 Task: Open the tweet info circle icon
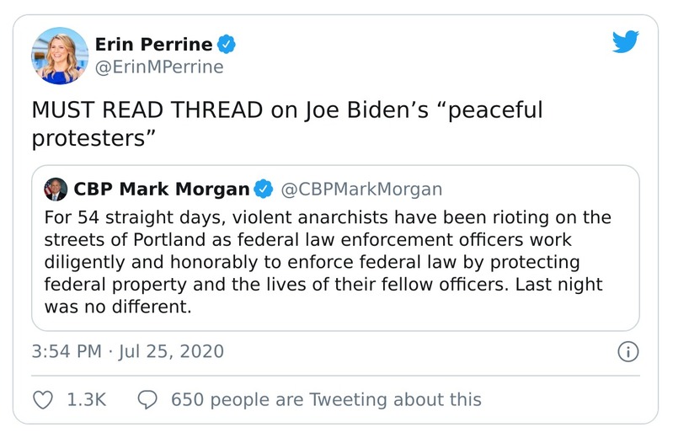pyautogui.click(x=628, y=351)
